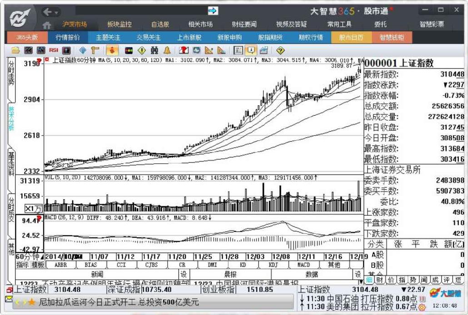Switch to the 模板 button
This screenshot has height=315, width=468.
pyautogui.click(x=38, y=265)
